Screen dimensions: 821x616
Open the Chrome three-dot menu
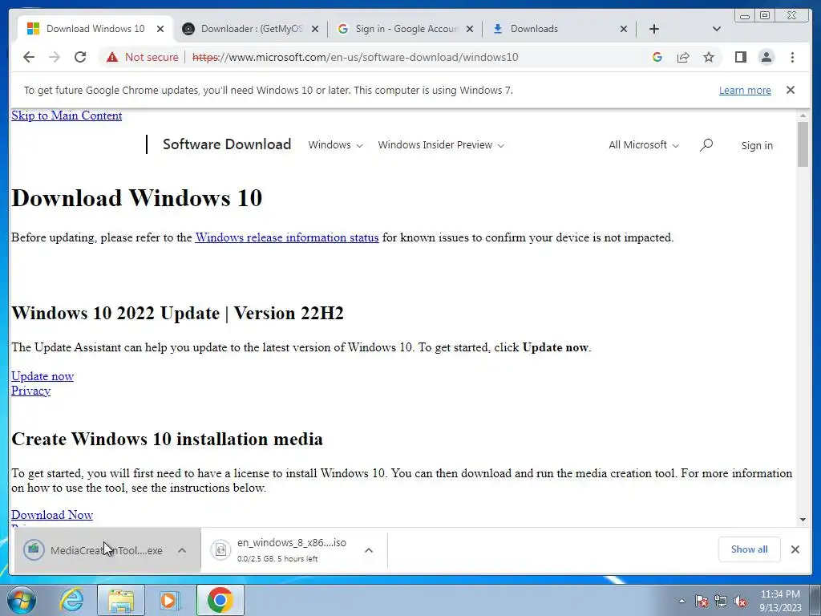pos(792,57)
